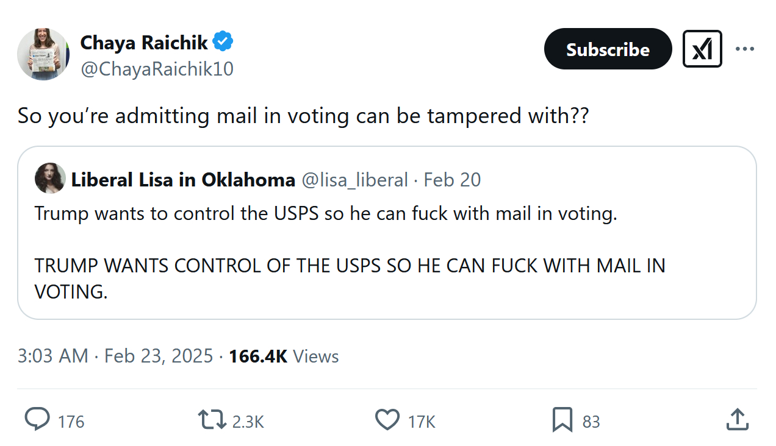
Task: View the 166.4K Views analytics
Action: point(284,356)
